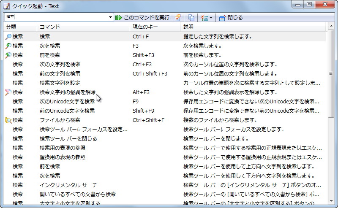Viewport: 338px width, 208px height.
Task: Click description 複数のファイルから検索します。
Action: (220, 120)
